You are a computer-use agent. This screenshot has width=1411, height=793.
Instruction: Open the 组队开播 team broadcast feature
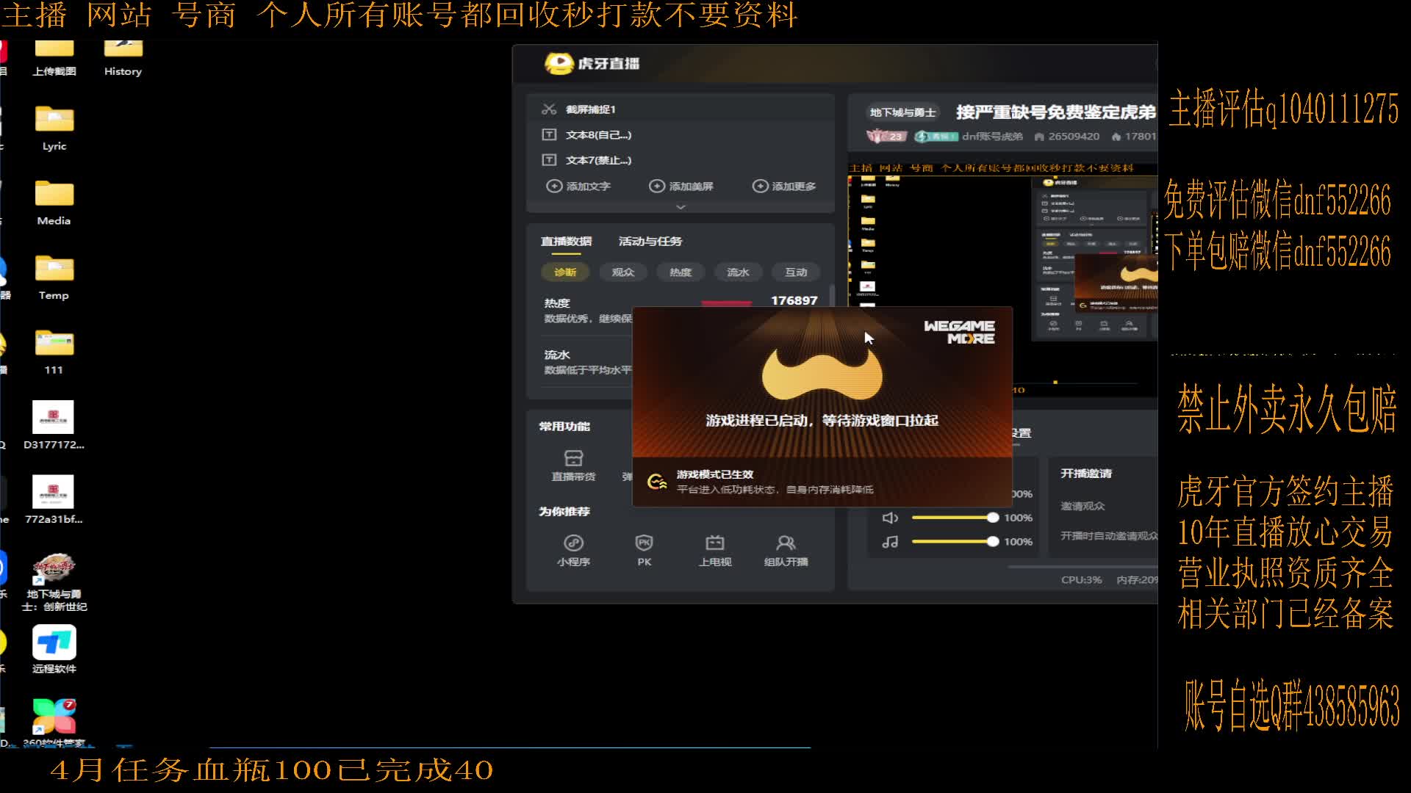pyautogui.click(x=786, y=551)
